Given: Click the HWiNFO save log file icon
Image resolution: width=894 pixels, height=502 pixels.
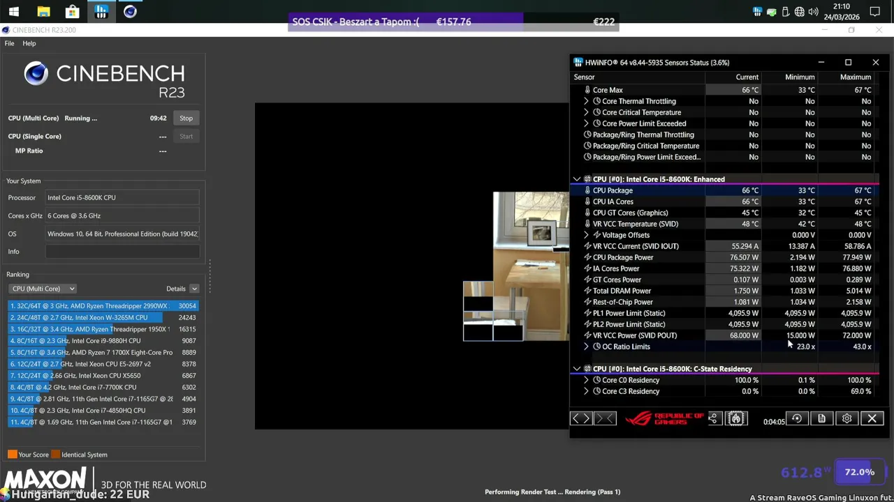Looking at the screenshot, I should pos(821,418).
